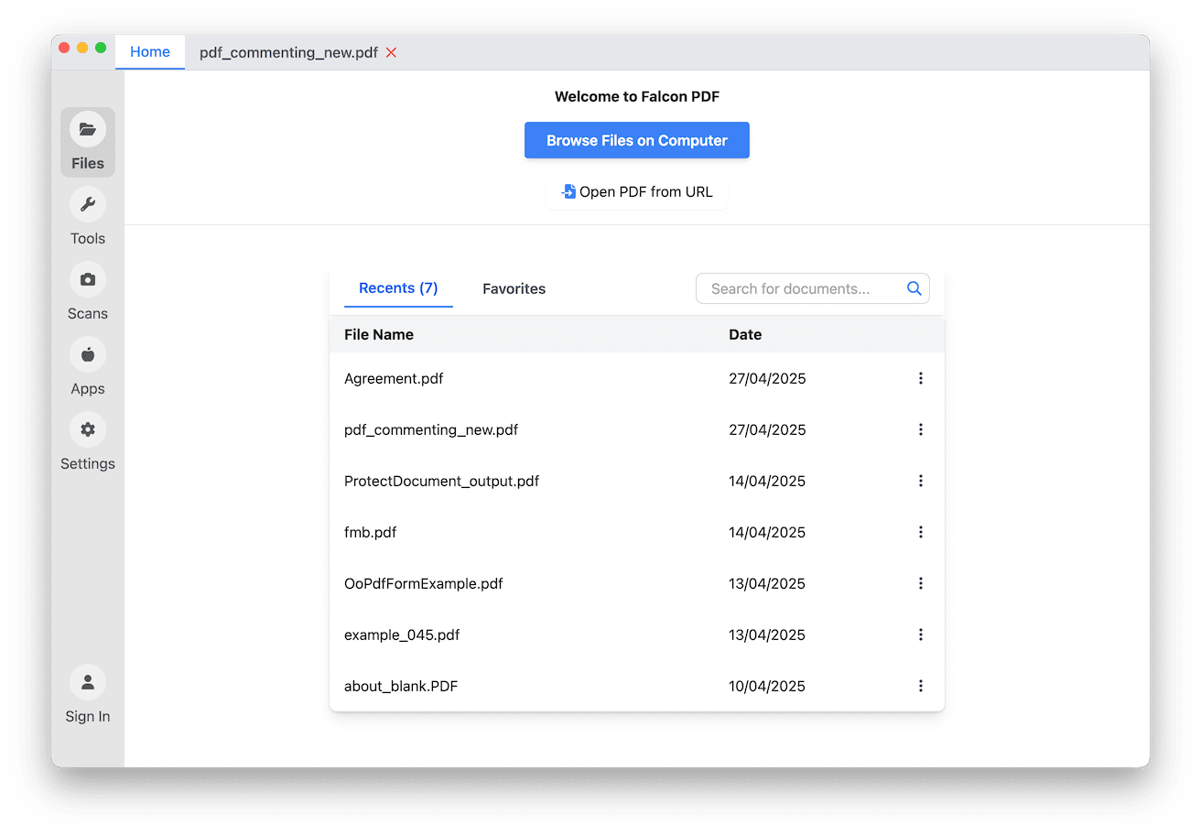Screen dimensions: 1201x835
Task: Open more options for about_blank.PDF
Action: (920, 686)
